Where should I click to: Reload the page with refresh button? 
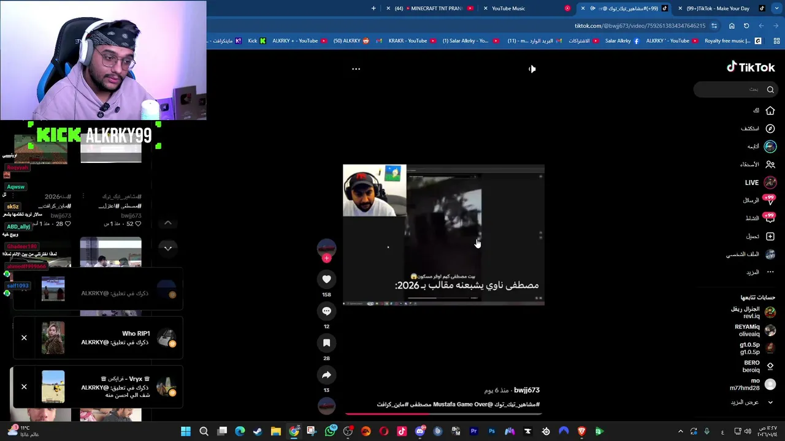(x=746, y=26)
